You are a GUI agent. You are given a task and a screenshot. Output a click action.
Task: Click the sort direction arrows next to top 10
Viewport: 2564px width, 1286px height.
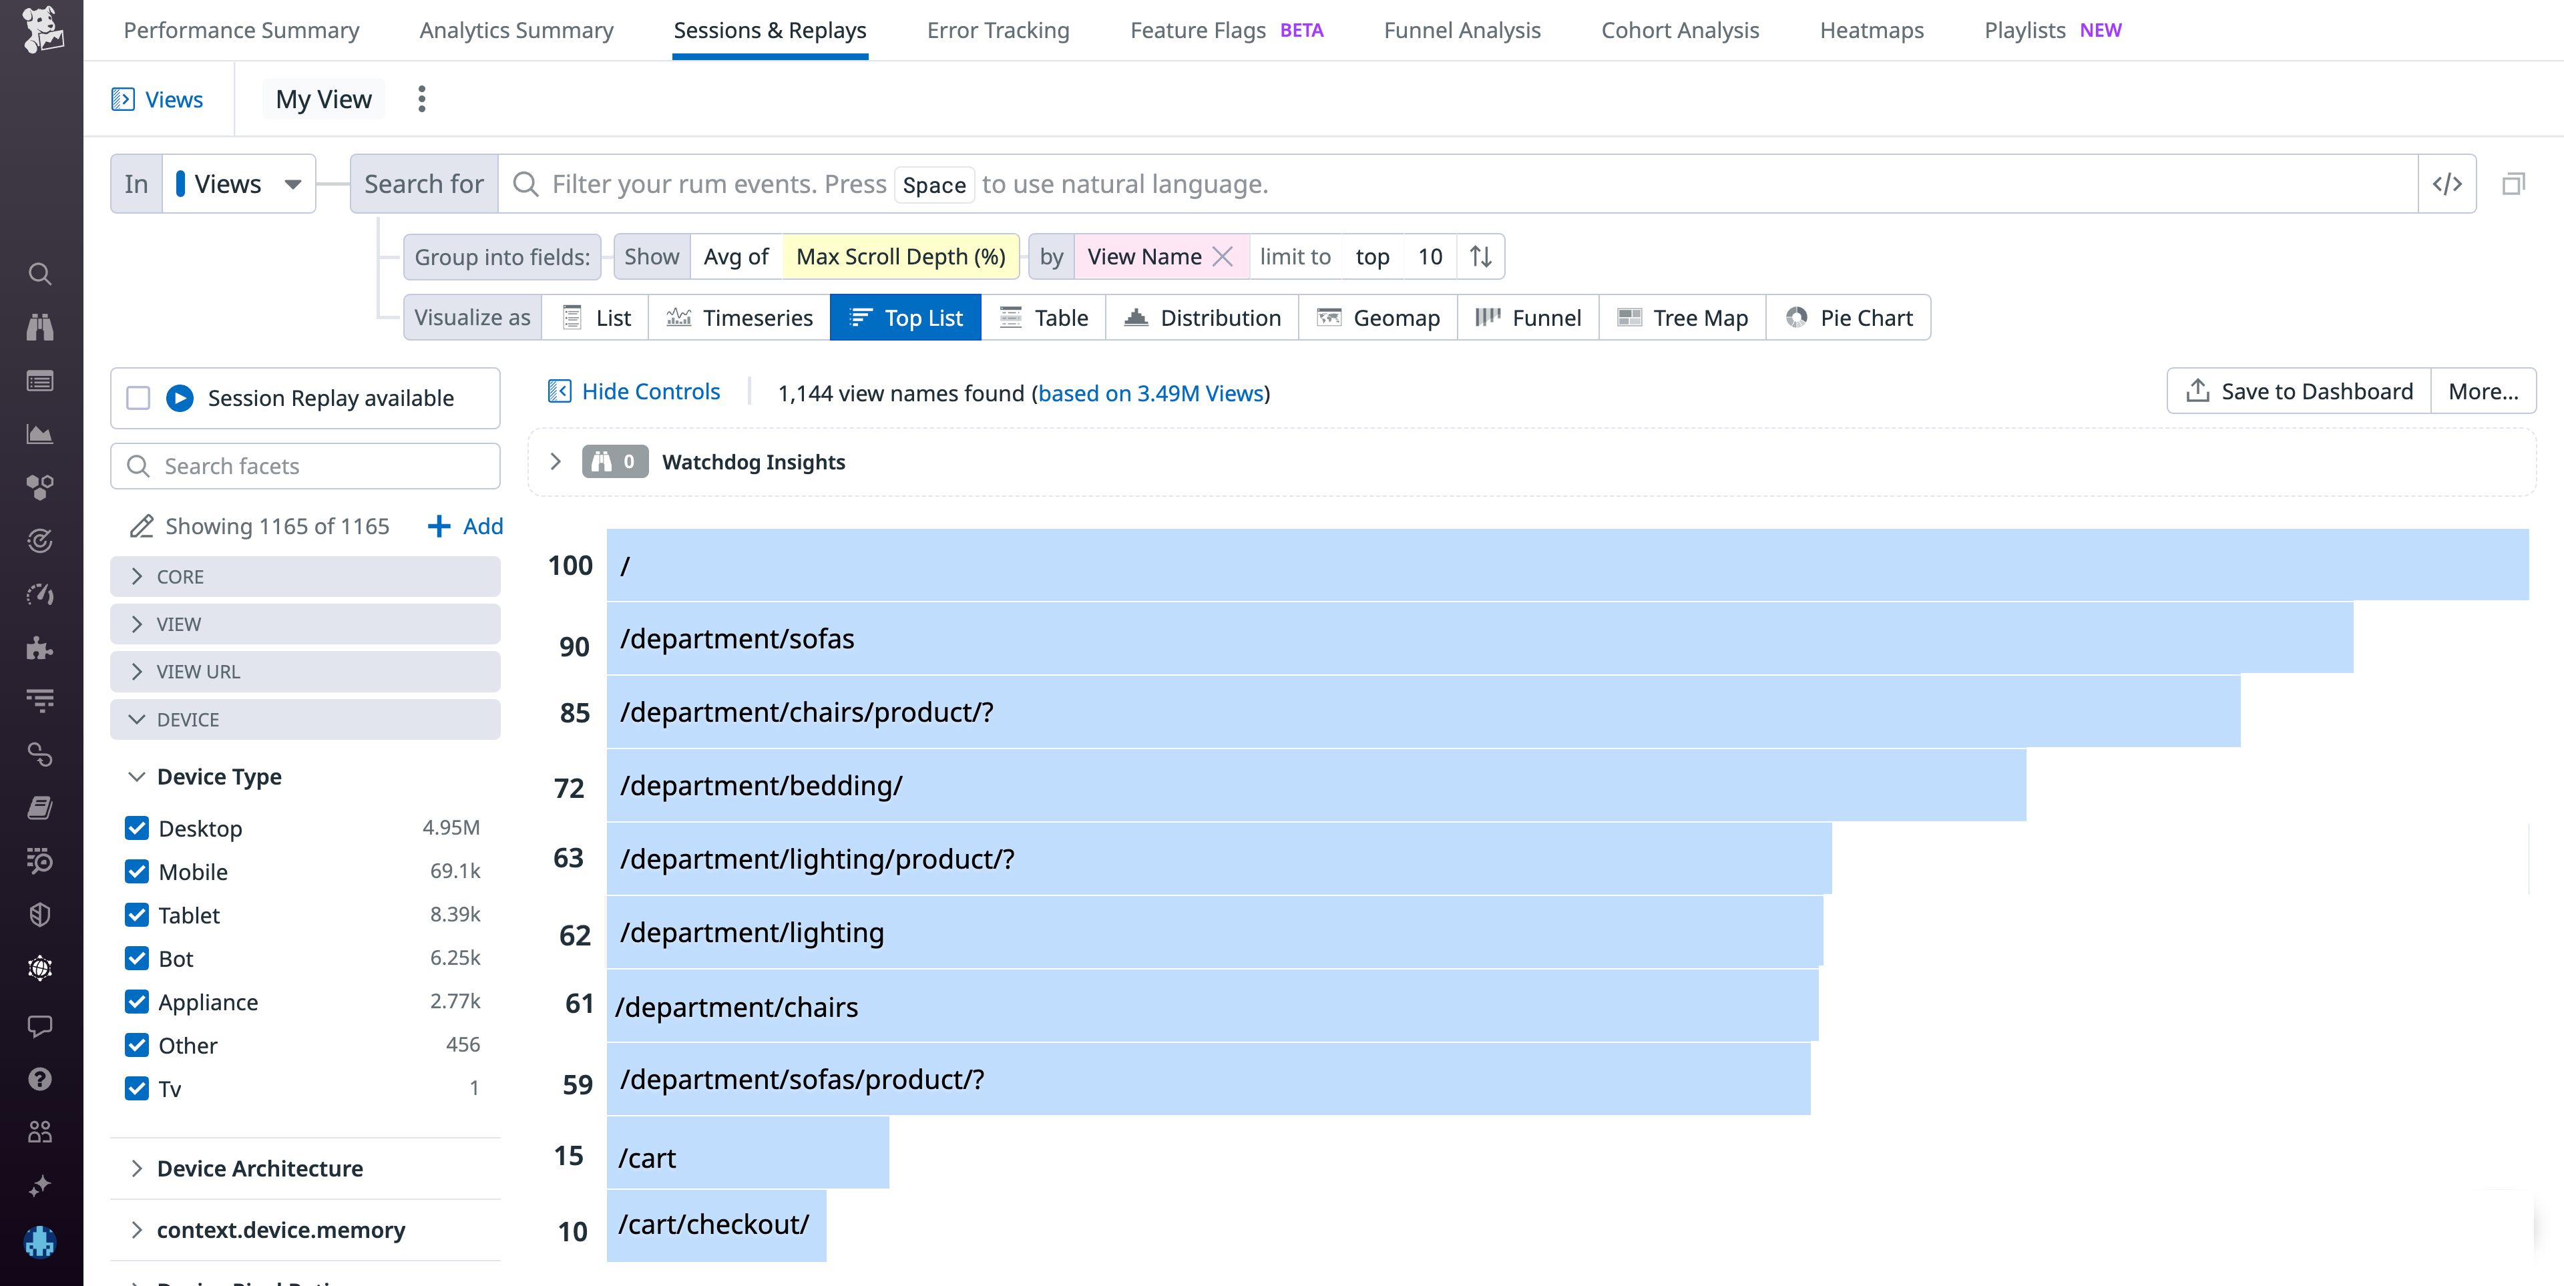(x=1480, y=256)
